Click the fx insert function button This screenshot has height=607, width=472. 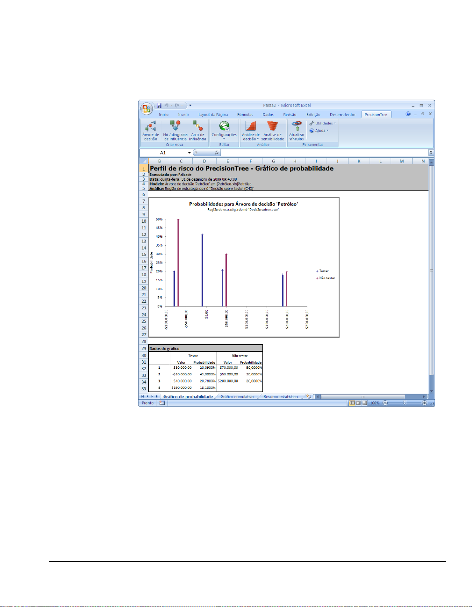(217, 153)
